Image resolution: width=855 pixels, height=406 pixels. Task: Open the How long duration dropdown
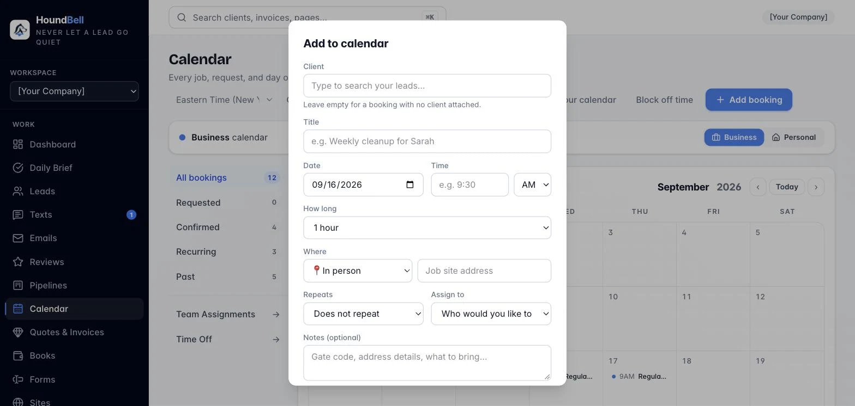point(427,227)
